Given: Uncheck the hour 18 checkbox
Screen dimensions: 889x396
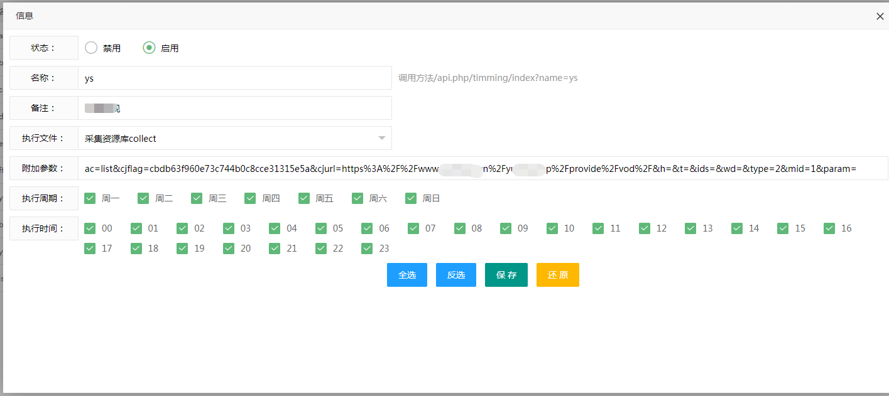Looking at the screenshot, I should [136, 249].
